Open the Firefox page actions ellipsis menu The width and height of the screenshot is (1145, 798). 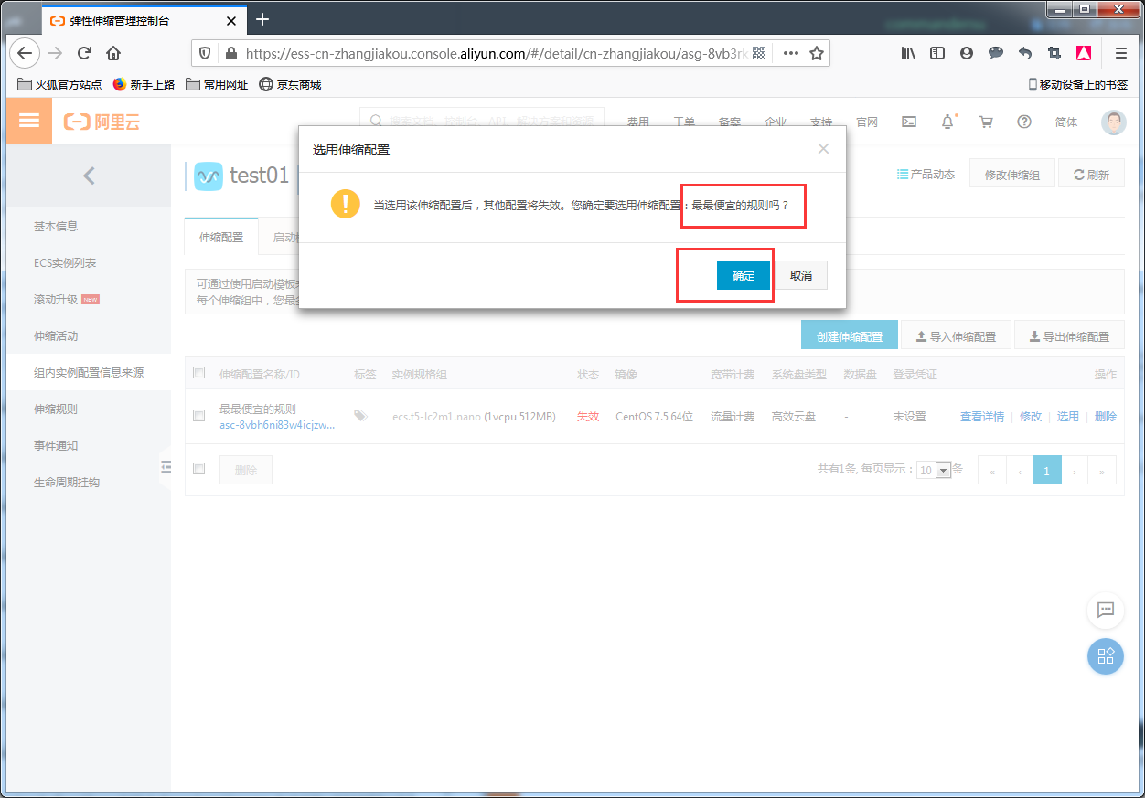[791, 53]
